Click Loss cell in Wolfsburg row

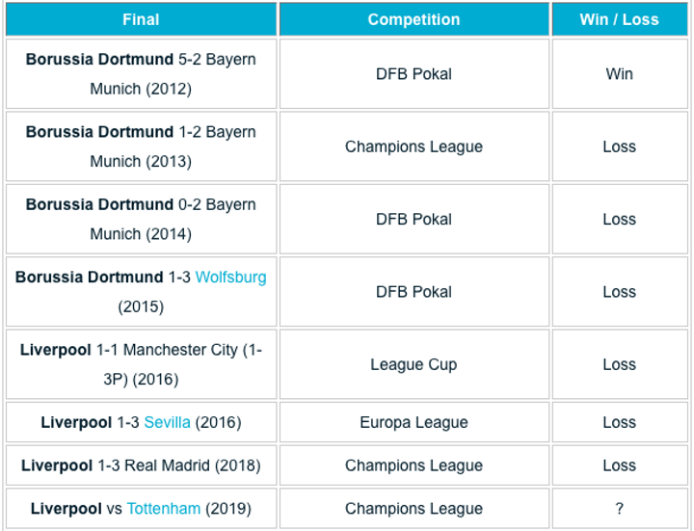(619, 292)
